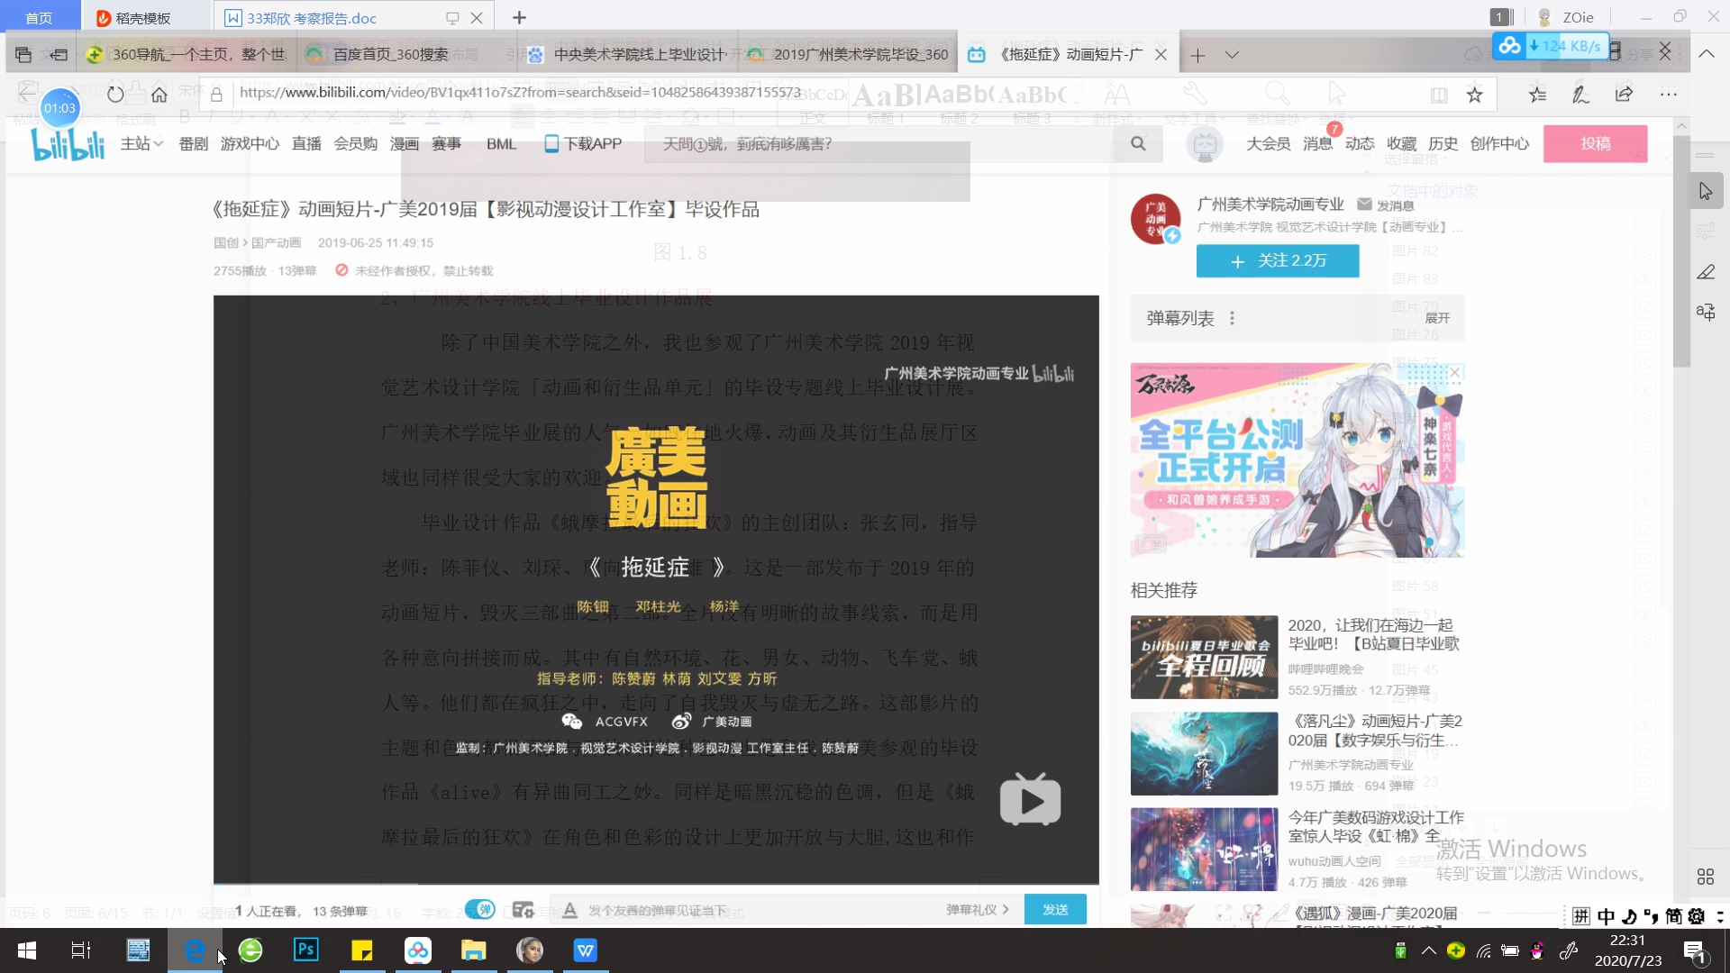
Task: Open 大会员 link
Action: (x=1268, y=144)
